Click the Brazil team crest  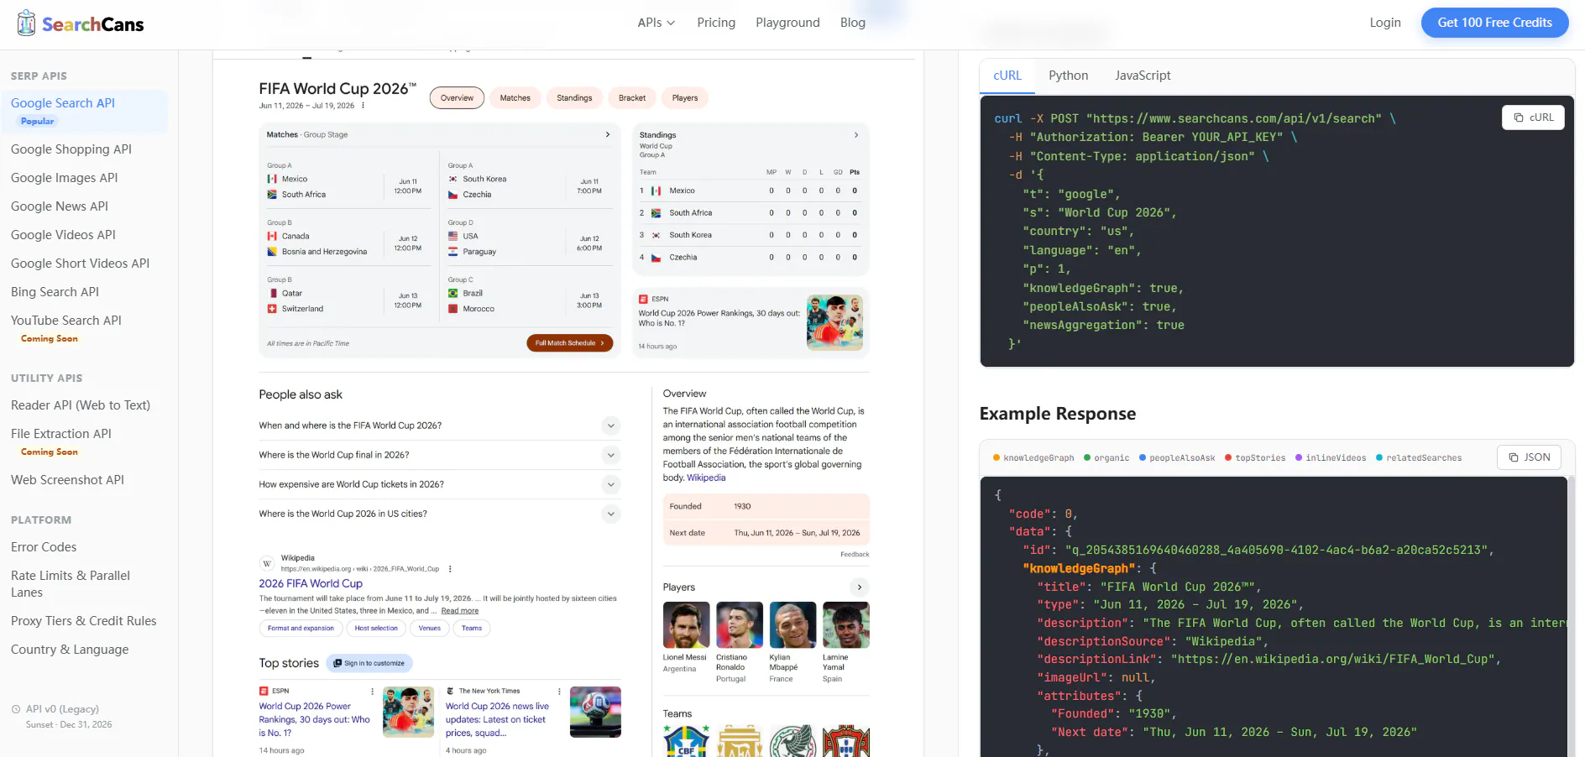pyautogui.click(x=687, y=741)
